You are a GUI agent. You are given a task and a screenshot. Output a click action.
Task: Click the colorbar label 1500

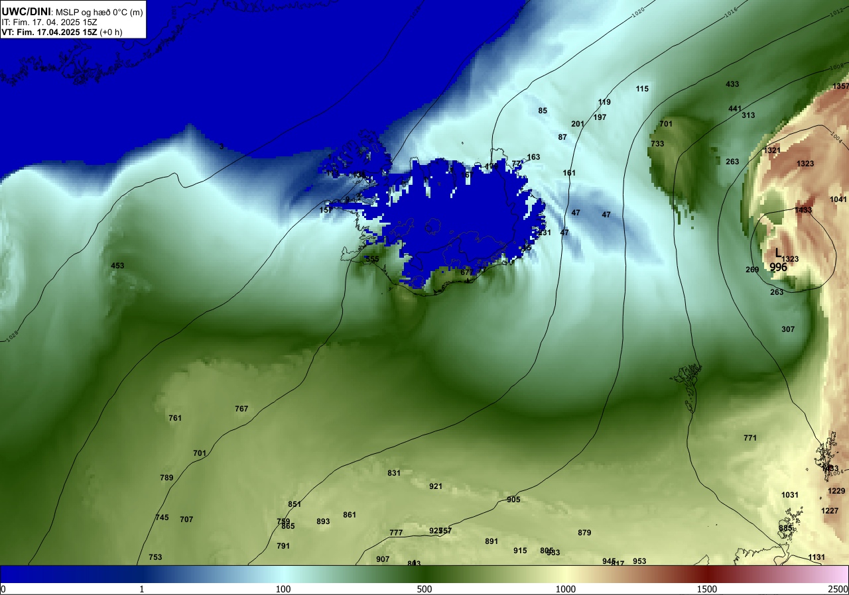707,589
